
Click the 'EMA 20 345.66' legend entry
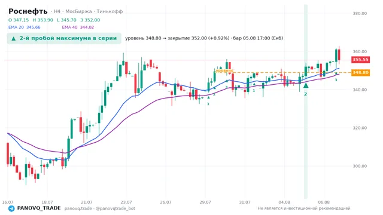25,27
